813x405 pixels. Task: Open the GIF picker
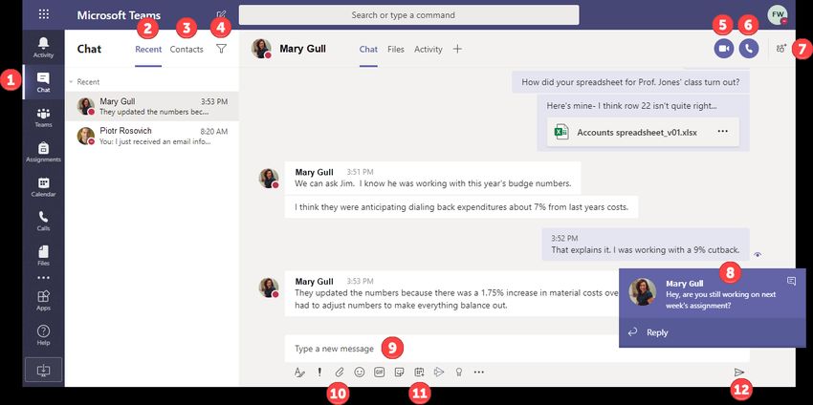(379, 372)
